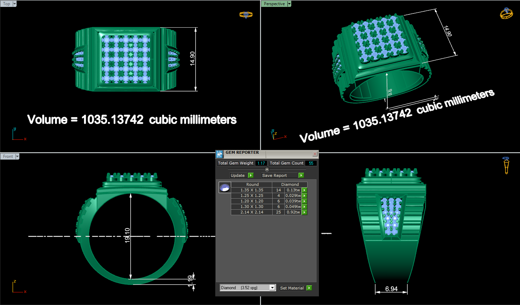Click the green arrow beside Set Material

(309, 288)
